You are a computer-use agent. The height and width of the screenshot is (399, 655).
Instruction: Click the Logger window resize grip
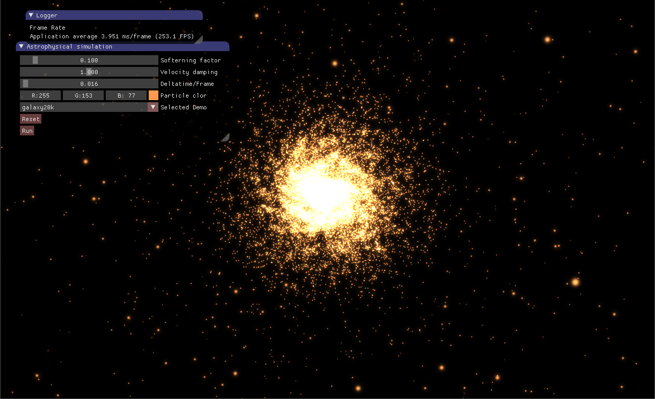(x=199, y=39)
